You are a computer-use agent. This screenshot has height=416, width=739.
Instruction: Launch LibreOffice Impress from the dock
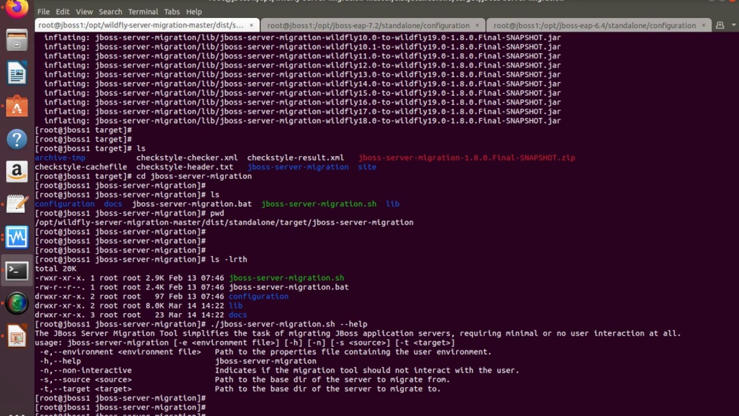[x=17, y=336]
